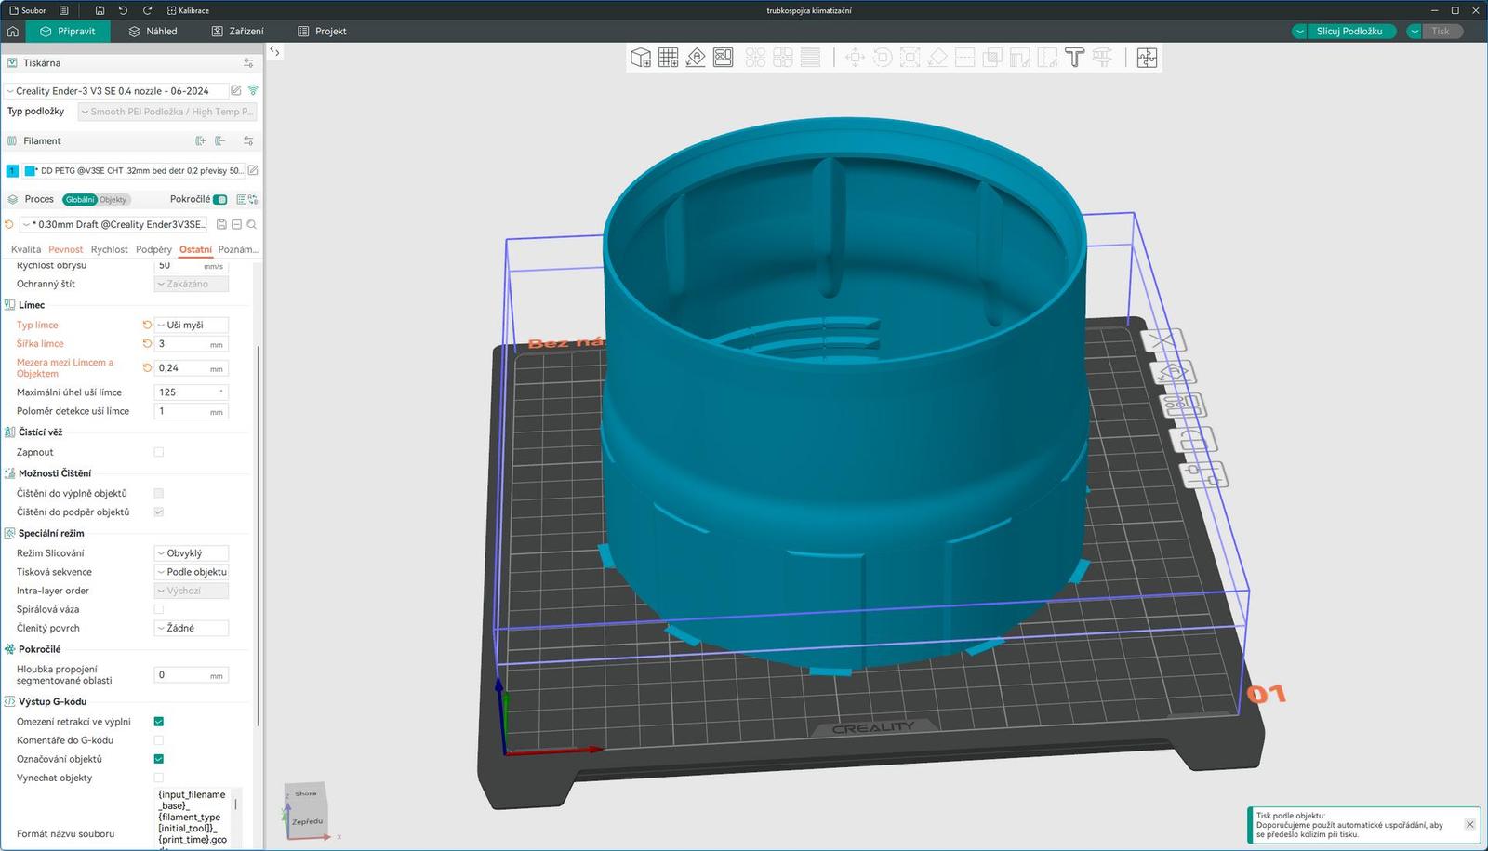
Task: Toggle the Pokročilé advanced switch
Action: (220, 199)
